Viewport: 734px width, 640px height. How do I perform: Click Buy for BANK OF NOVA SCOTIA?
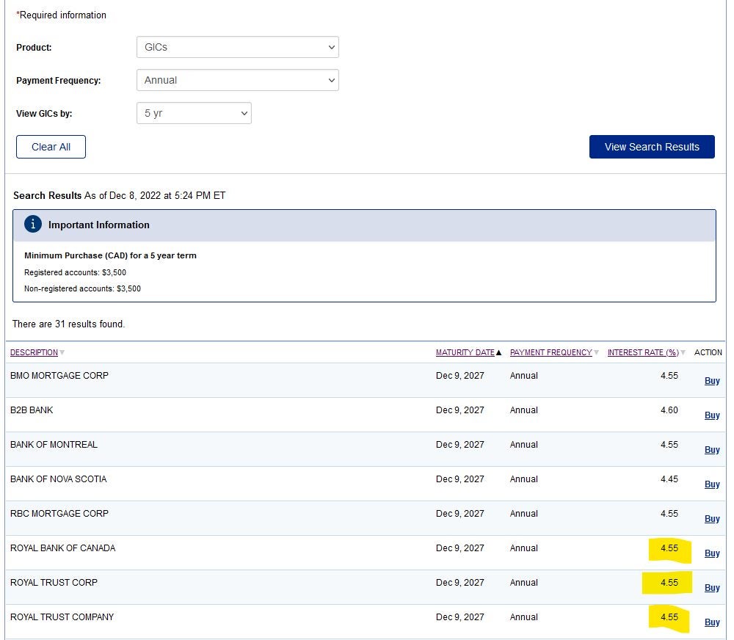point(711,484)
